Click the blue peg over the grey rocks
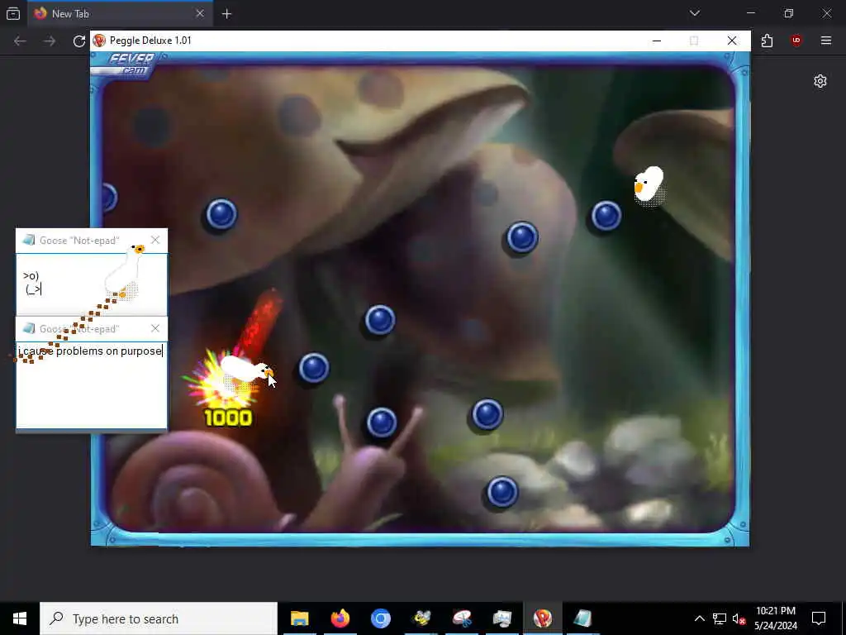Viewport: 846px width, 635px height. click(502, 492)
